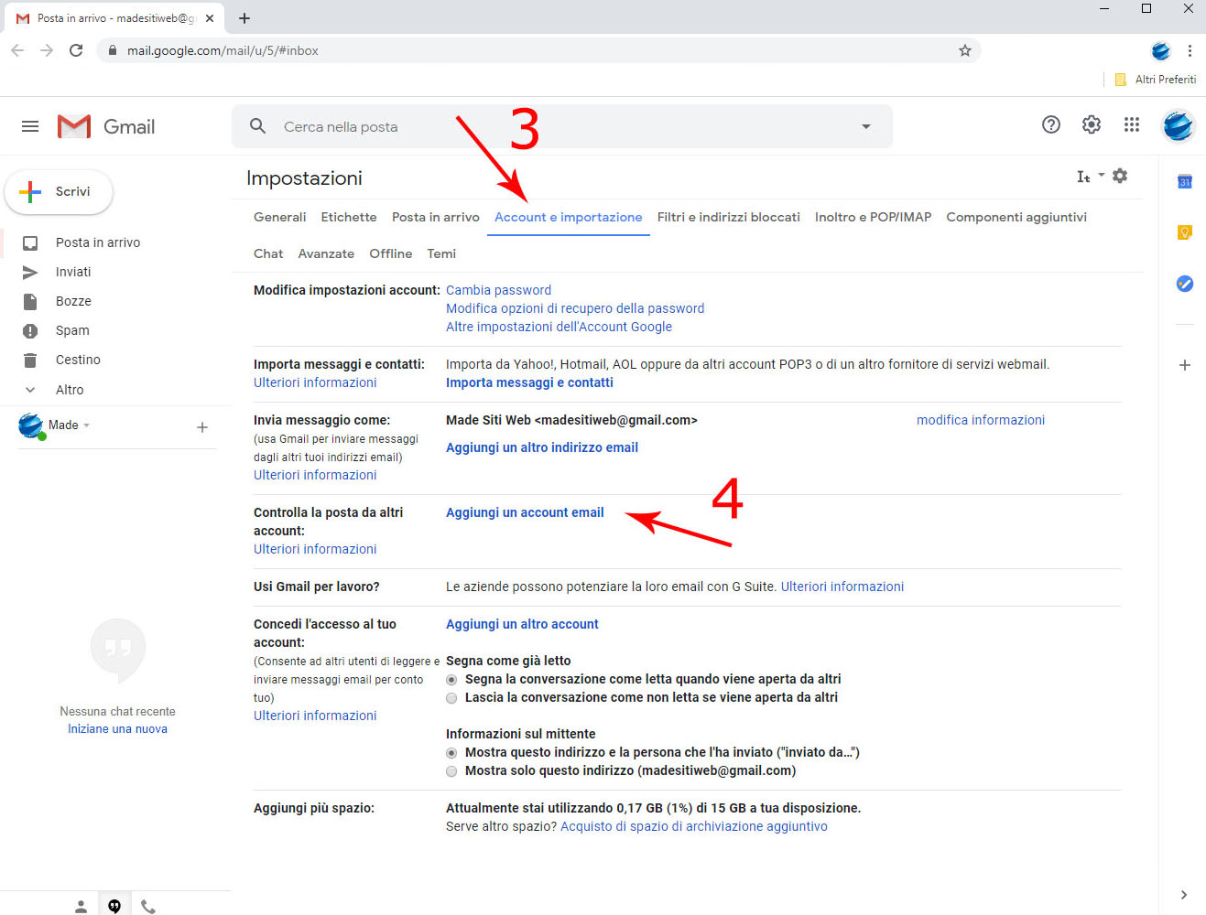Open Google Calendar in the side panel
This screenshot has height=915, width=1206.
point(1184,181)
